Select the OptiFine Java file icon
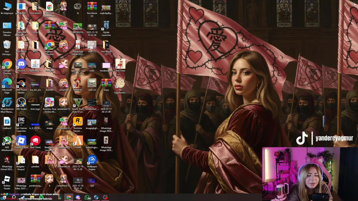The width and height of the screenshot is (358, 201). (x=35, y=66)
